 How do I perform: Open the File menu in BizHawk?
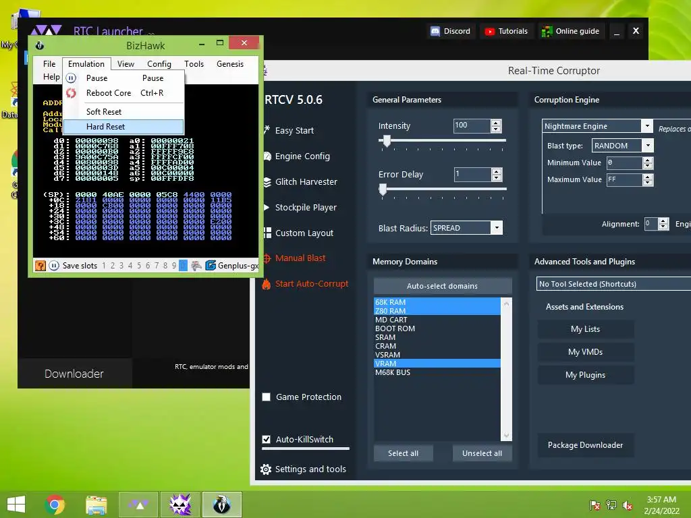click(x=49, y=64)
